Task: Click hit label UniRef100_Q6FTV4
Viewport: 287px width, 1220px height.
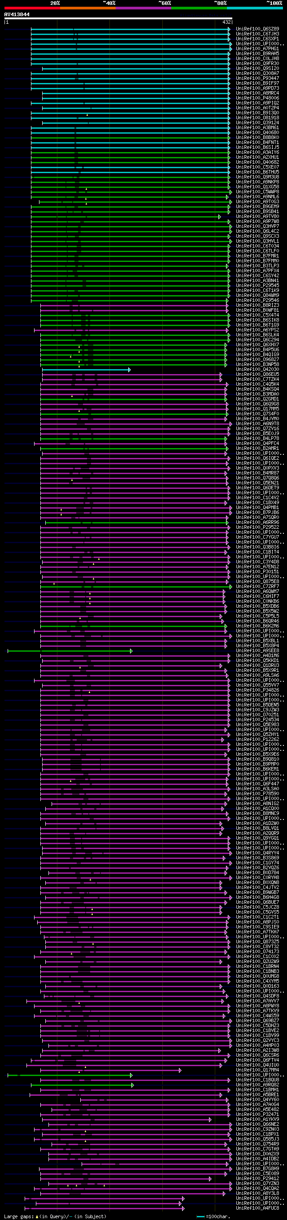Action: [x=258, y=1060]
